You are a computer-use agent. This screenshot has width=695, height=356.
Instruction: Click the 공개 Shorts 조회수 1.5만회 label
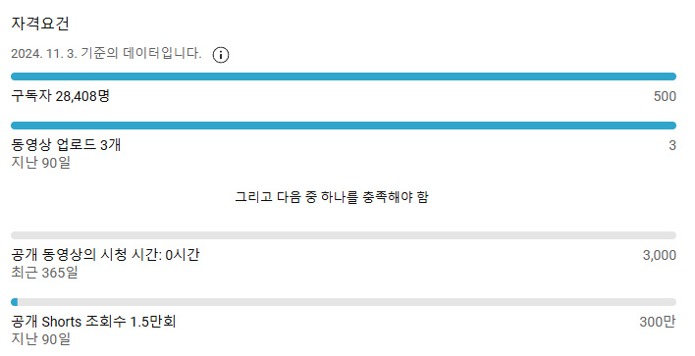[x=93, y=322]
